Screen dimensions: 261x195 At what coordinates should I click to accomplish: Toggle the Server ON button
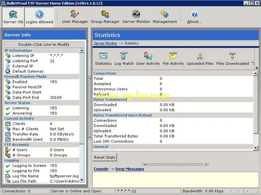[13, 17]
